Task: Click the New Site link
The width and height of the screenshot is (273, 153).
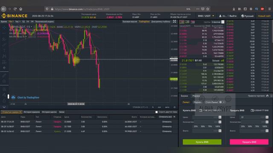Action: [264, 16]
